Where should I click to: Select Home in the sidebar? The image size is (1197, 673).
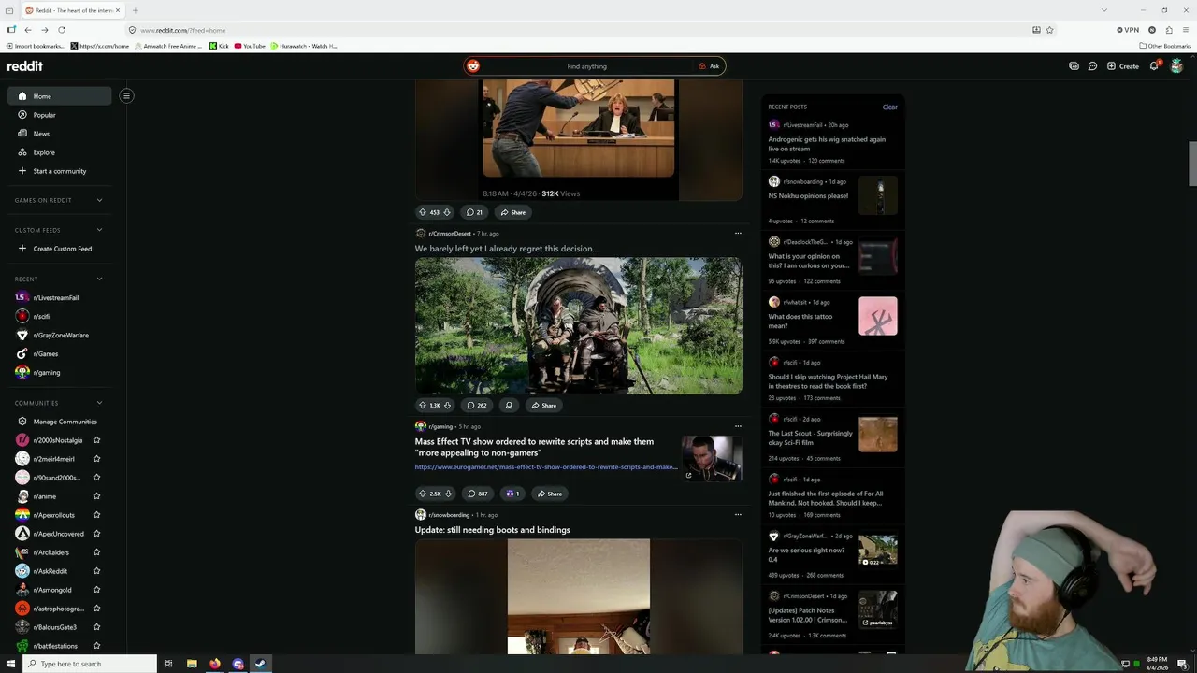pyautogui.click(x=60, y=95)
